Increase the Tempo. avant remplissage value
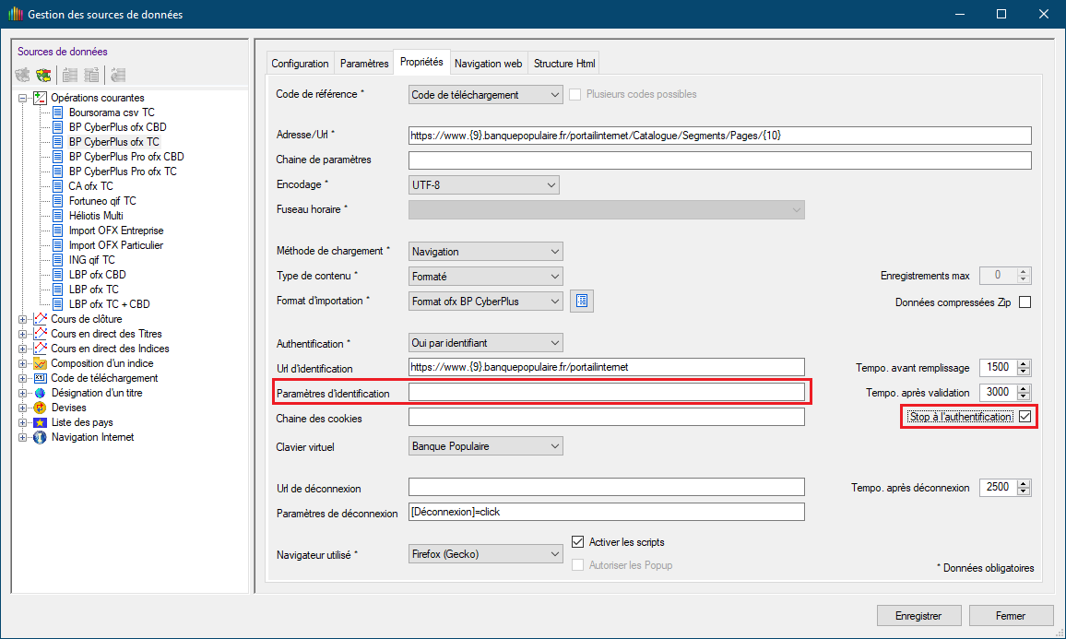Screen dimensions: 1066x639 (x=1024, y=363)
